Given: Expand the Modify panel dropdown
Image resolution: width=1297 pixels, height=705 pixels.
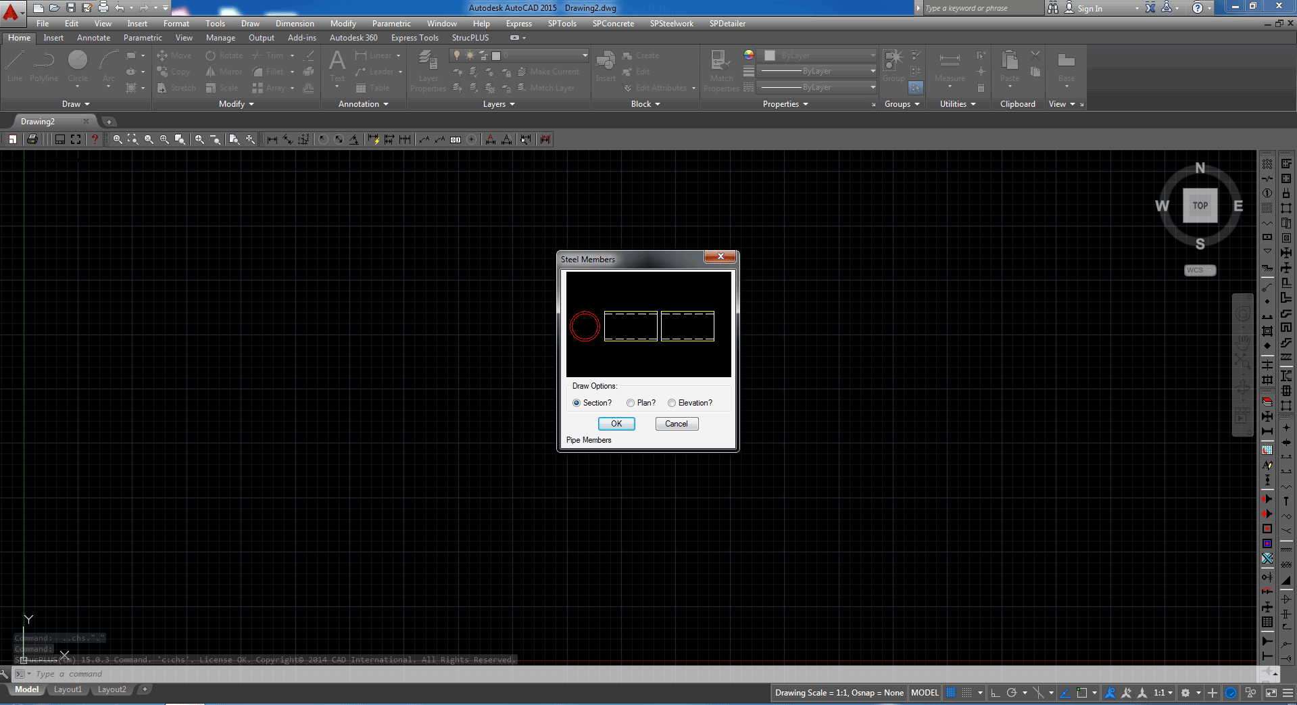Looking at the screenshot, I should pos(236,104).
